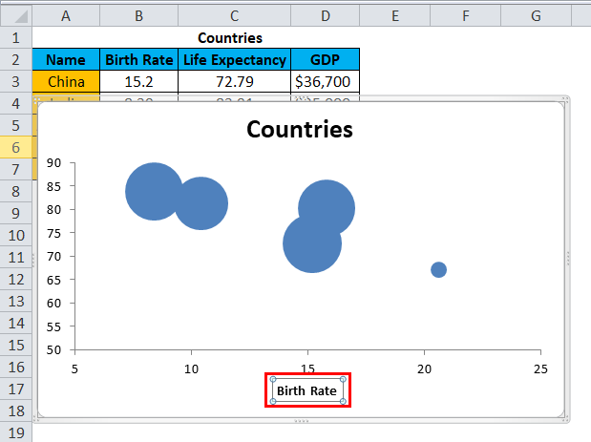Image resolution: width=591 pixels, height=442 pixels.
Task: Select the China cell
Action: click(66, 81)
